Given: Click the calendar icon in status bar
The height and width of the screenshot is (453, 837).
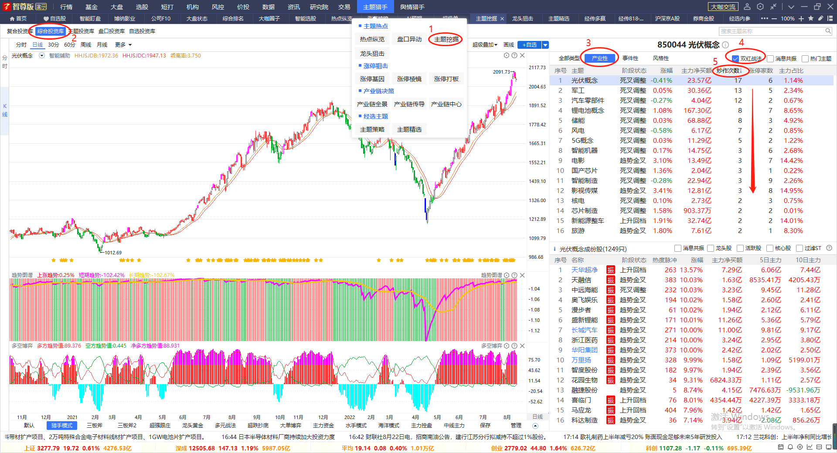Looking at the screenshot, I should pyautogui.click(x=781, y=447).
